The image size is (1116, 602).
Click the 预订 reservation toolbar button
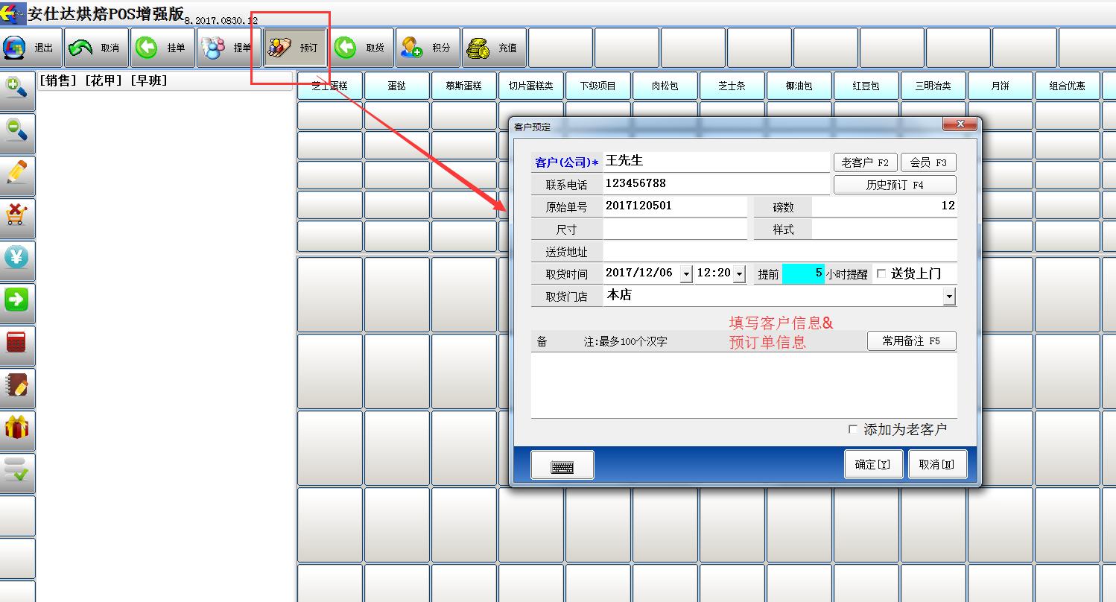tap(295, 48)
